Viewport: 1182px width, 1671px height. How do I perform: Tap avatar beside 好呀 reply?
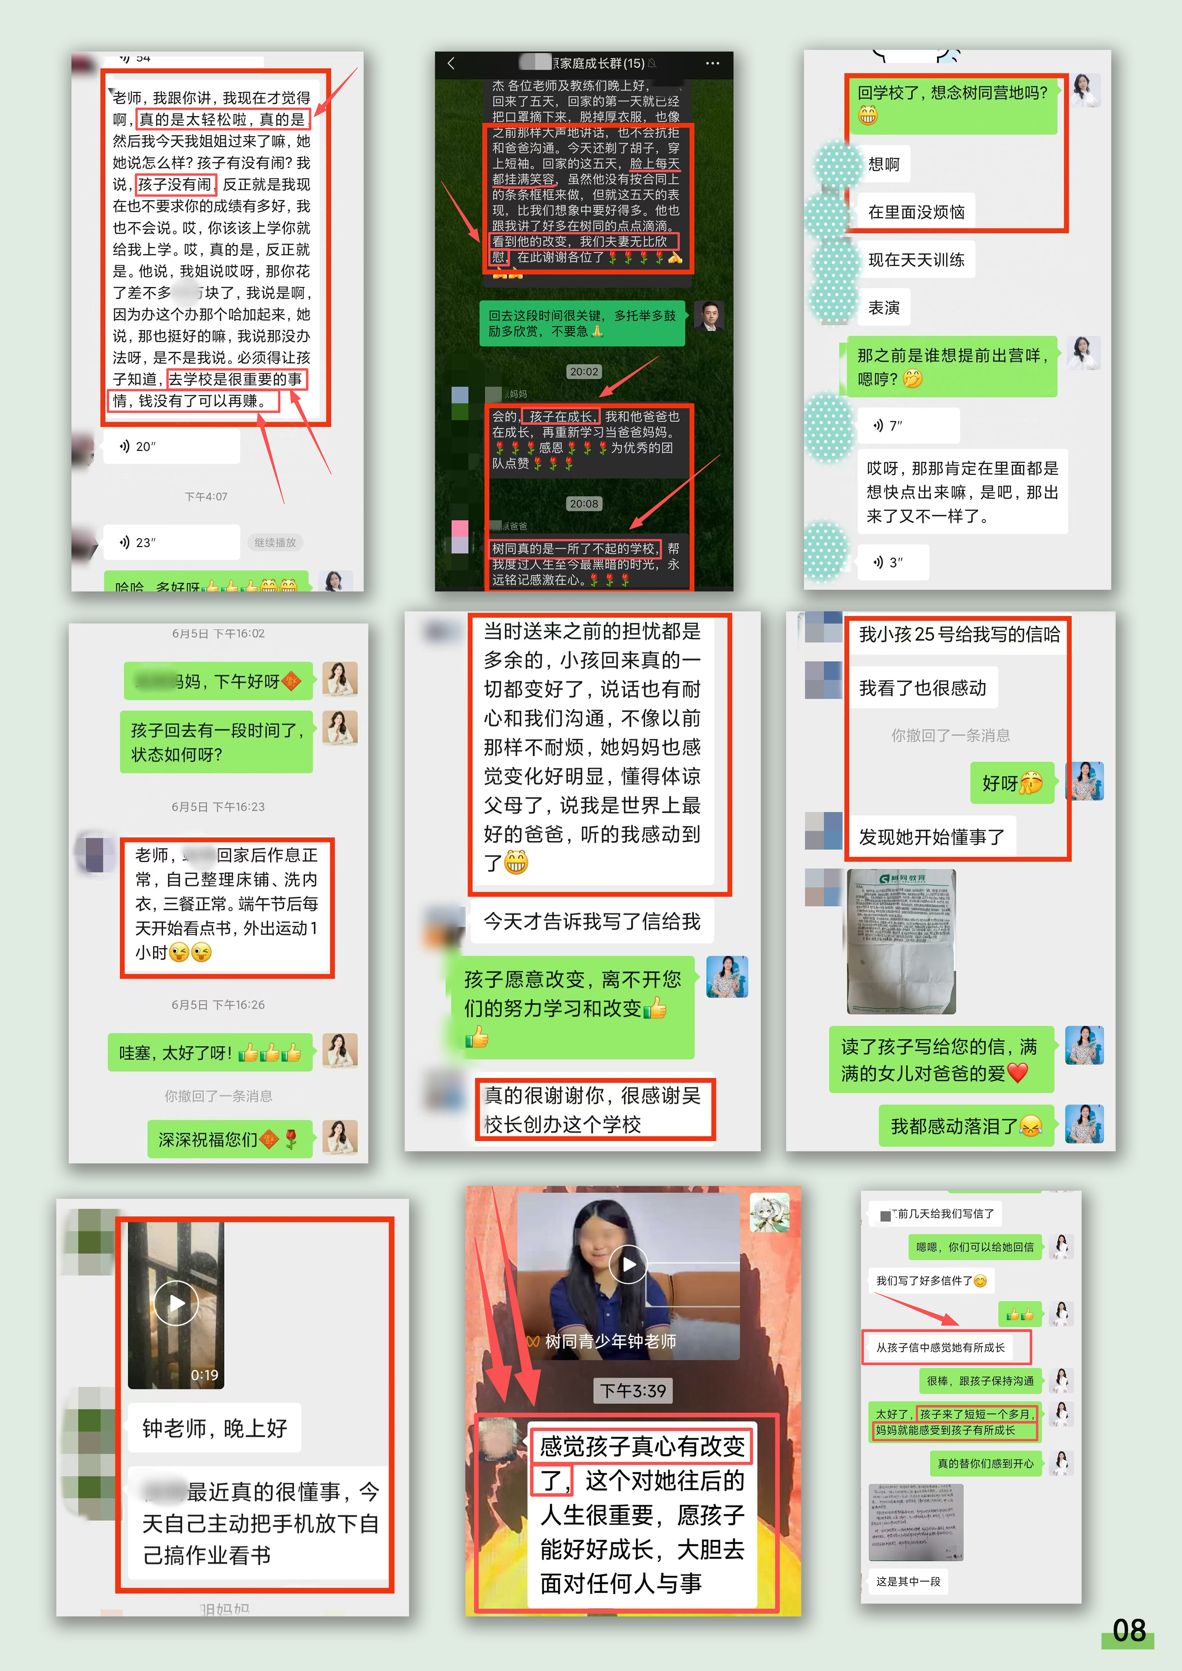(x=1085, y=782)
